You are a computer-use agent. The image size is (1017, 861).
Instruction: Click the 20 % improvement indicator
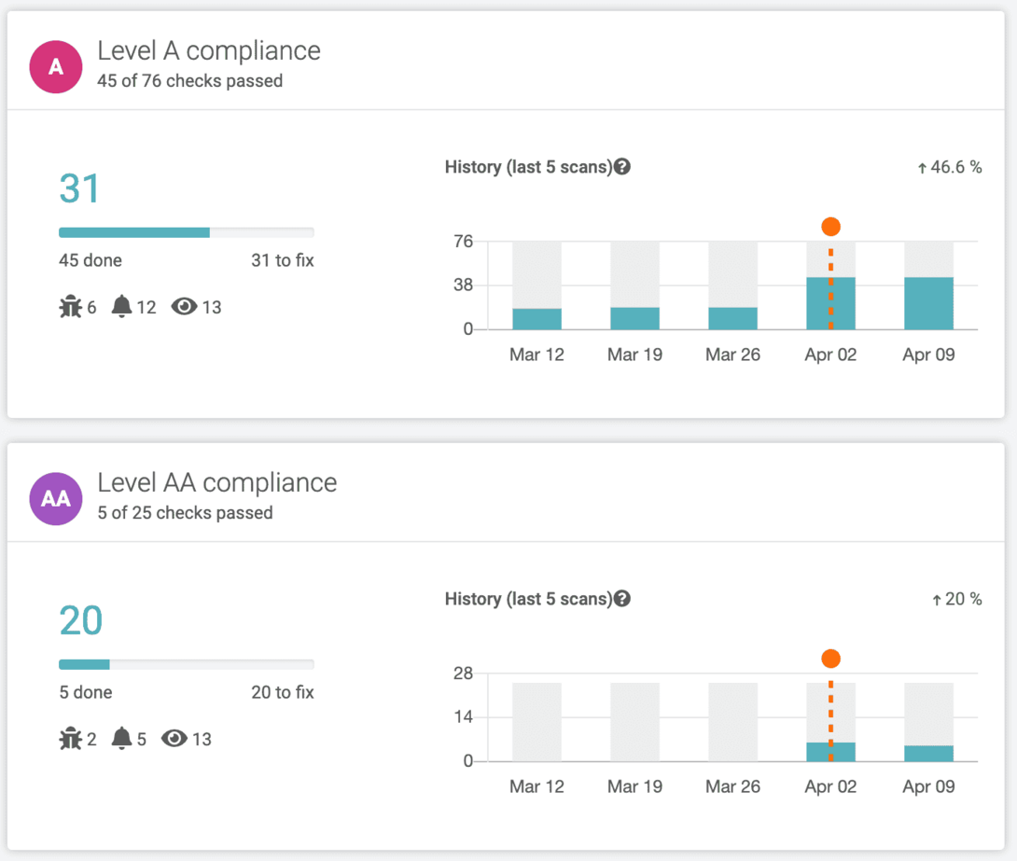click(x=958, y=599)
